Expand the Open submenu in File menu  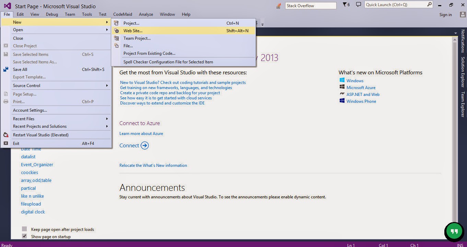coord(56,30)
